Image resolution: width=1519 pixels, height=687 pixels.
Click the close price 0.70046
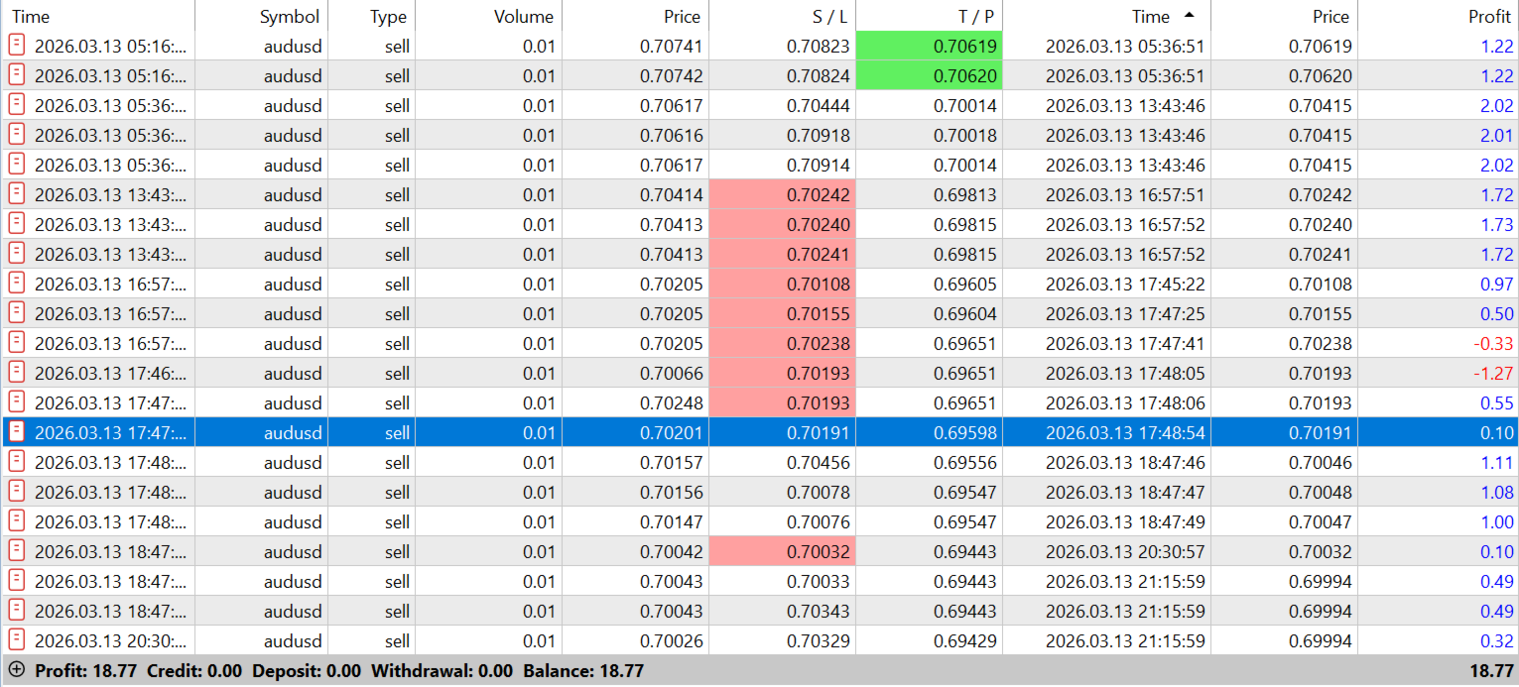[1320, 462]
